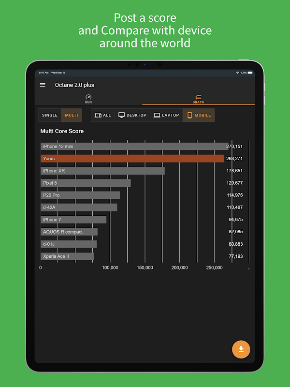Screen dimensions: 290x387
Task: Click the score value 114,975
Action: click(235, 195)
